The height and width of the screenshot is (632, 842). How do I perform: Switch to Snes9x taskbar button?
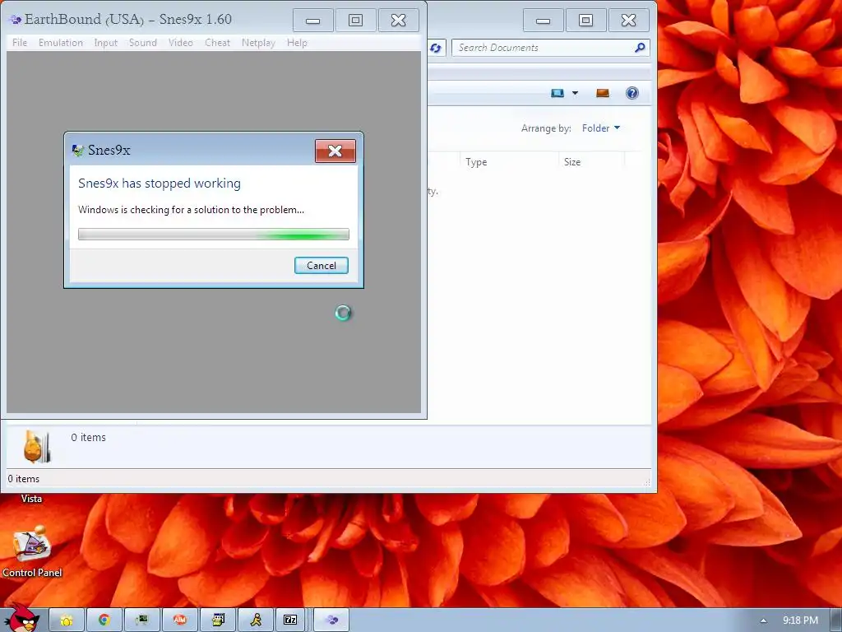pos(331,620)
